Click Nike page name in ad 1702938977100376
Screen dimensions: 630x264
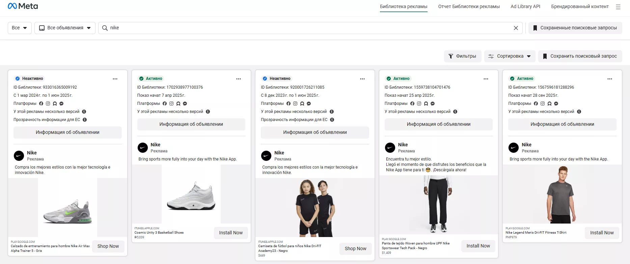[x=156, y=145]
